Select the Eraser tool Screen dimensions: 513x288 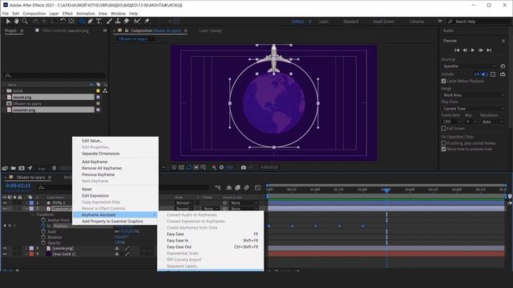point(127,22)
